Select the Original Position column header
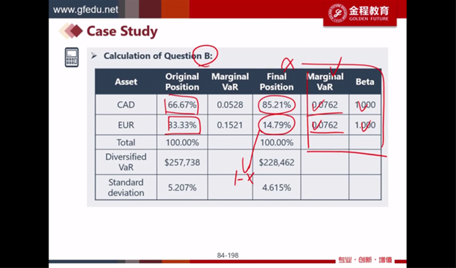The height and width of the screenshot is (268, 456). point(183,81)
